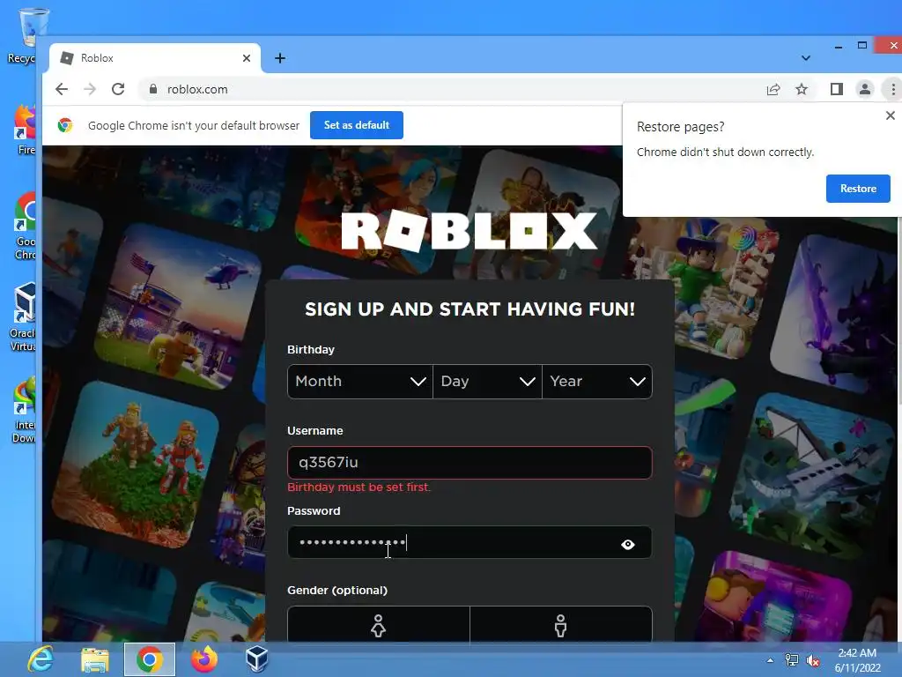Open the Month birthday dropdown

pos(360,381)
